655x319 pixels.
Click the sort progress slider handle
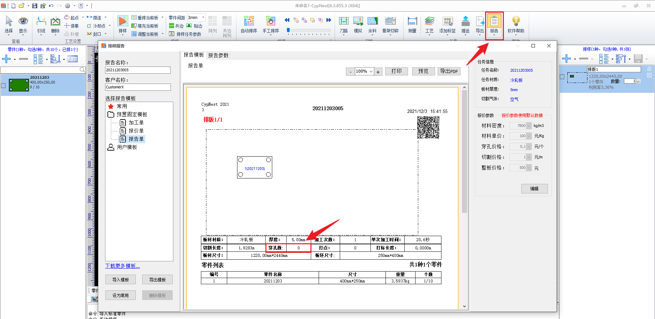[x=288, y=30]
